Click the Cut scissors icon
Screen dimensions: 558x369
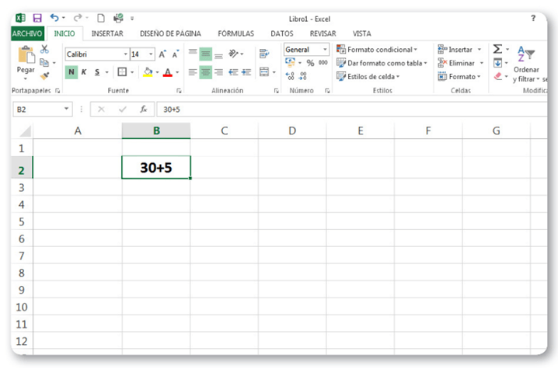pos(44,49)
